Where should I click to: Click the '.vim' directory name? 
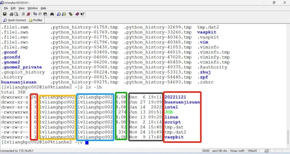click(x=203, y=42)
